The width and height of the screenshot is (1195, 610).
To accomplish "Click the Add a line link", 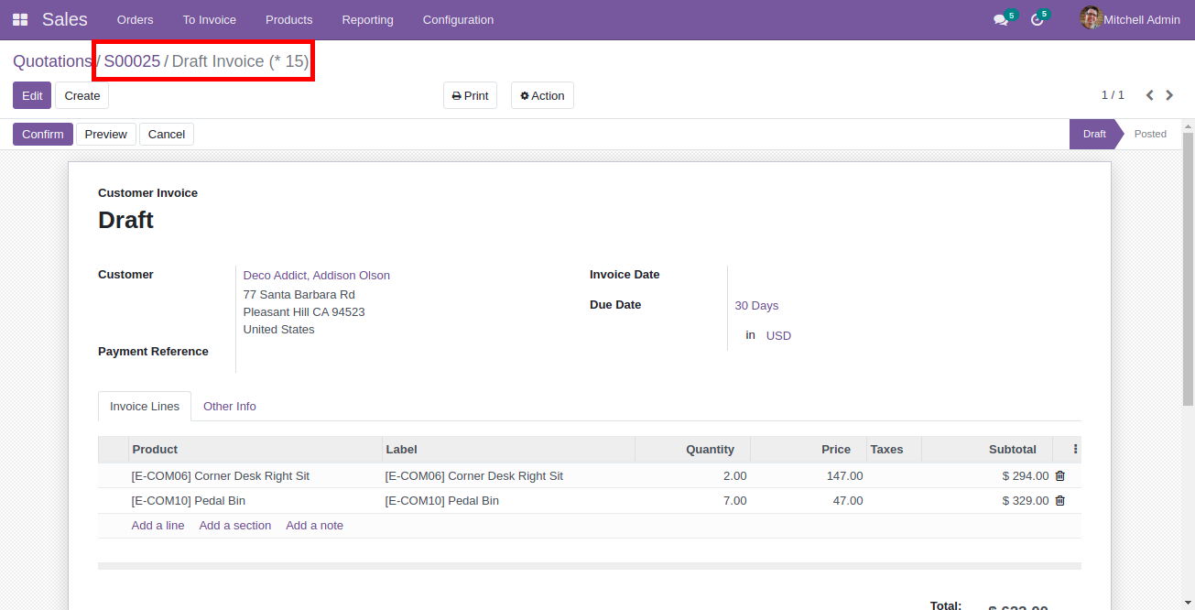I will (x=158, y=526).
